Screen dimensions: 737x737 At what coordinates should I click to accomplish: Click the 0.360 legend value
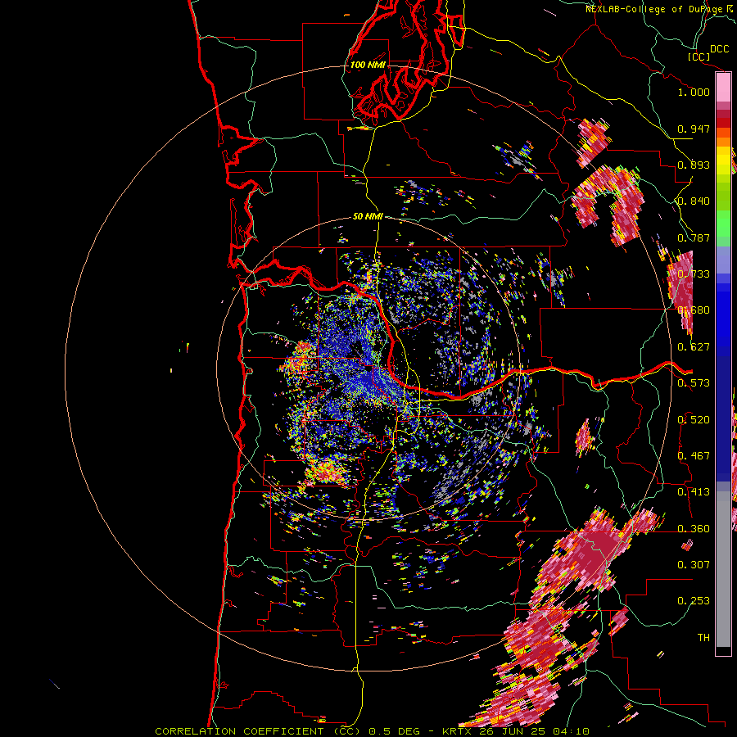694,529
